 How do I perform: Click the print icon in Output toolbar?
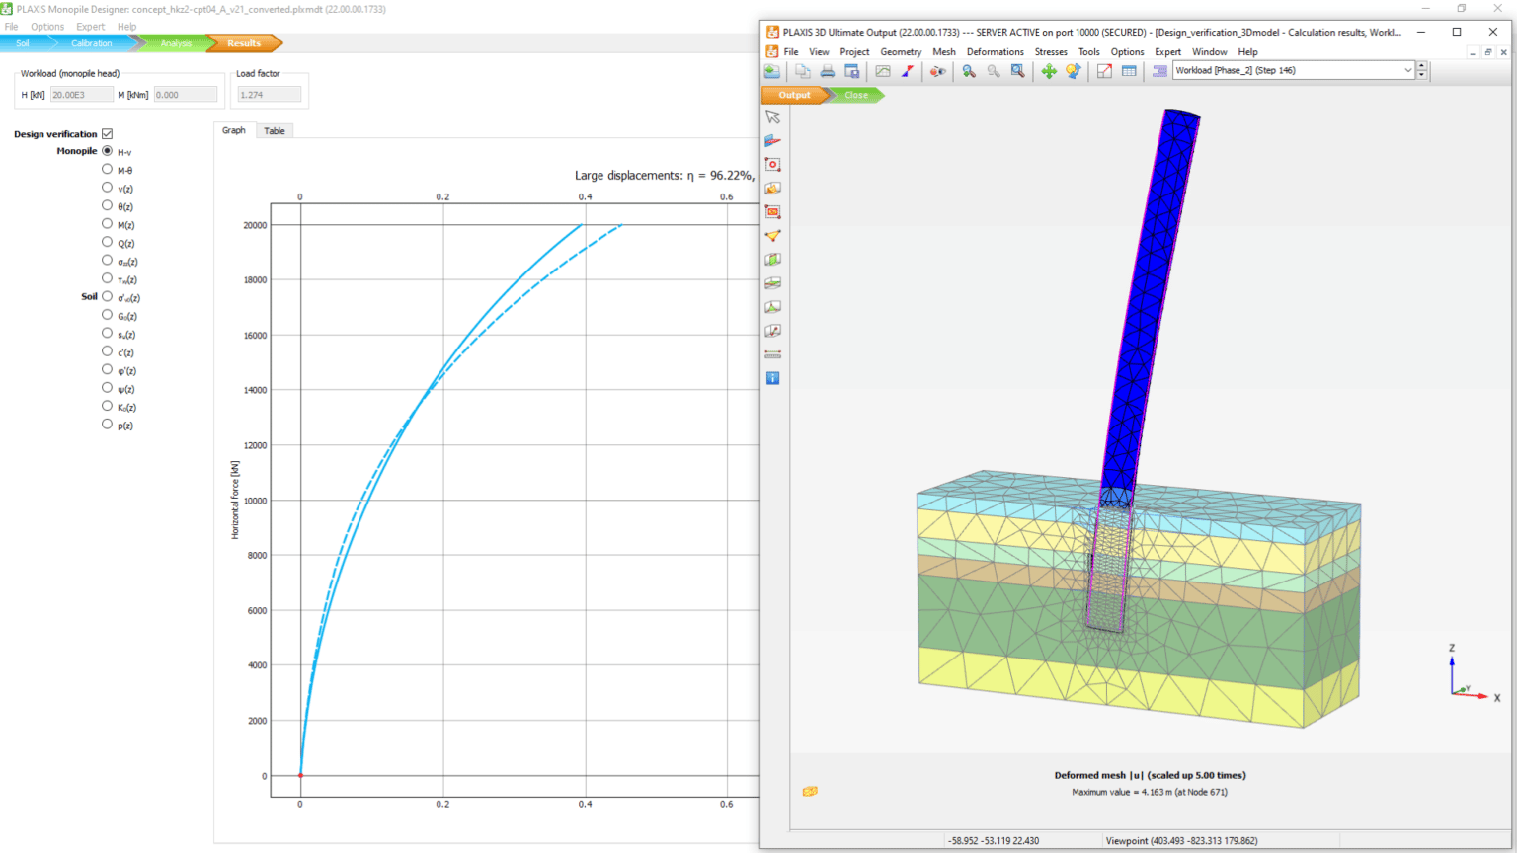[828, 71]
